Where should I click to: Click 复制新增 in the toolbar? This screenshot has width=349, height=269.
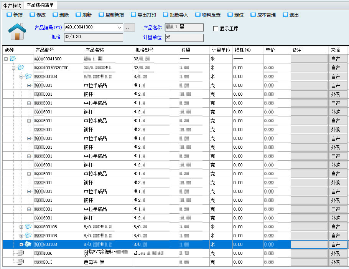pos(111,15)
